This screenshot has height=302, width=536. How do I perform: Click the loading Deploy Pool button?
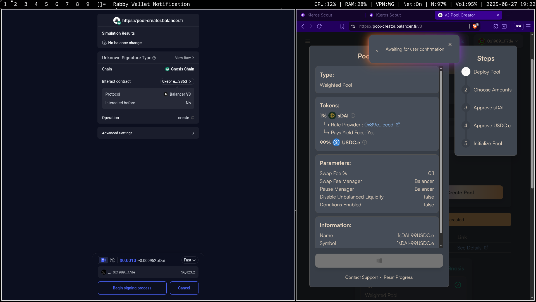pyautogui.click(x=379, y=261)
